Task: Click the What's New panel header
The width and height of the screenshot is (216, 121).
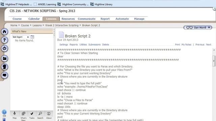Action: (32, 31)
